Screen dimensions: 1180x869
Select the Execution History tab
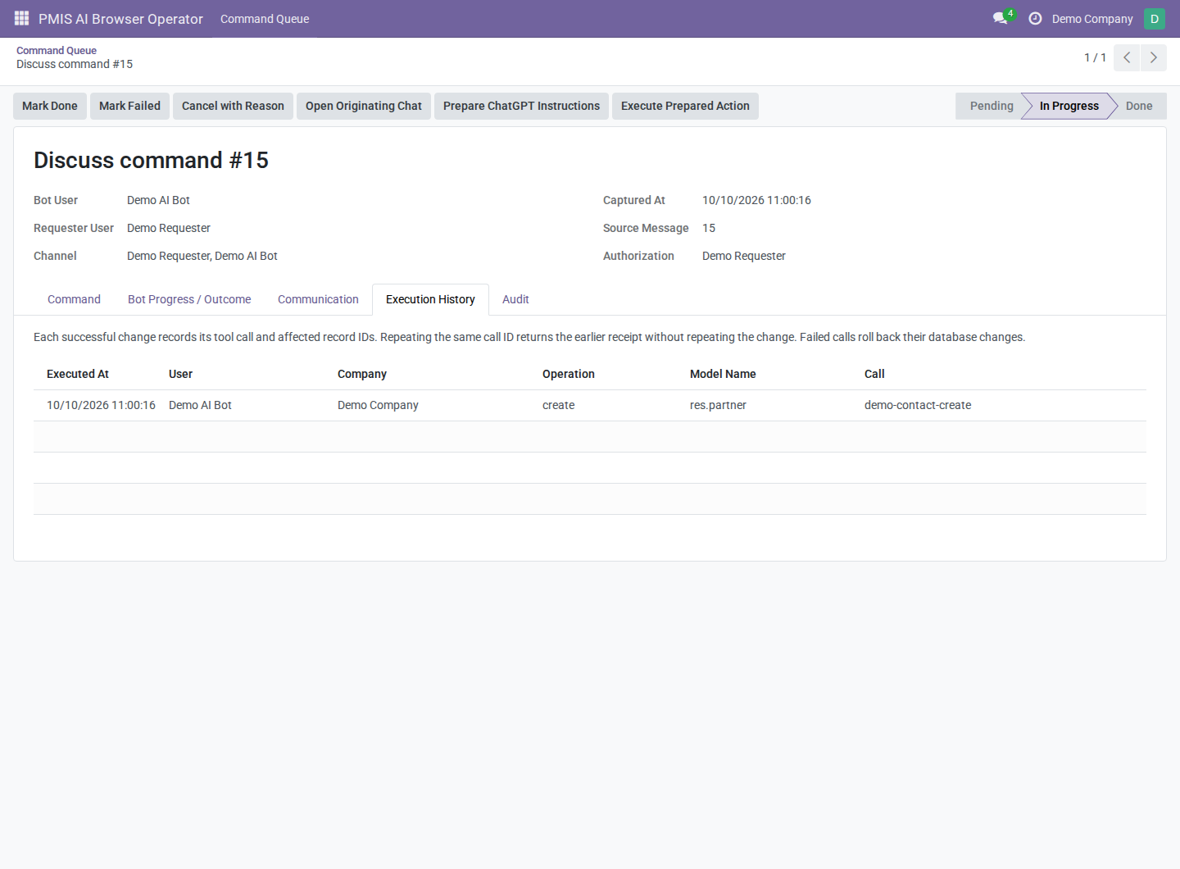430,299
